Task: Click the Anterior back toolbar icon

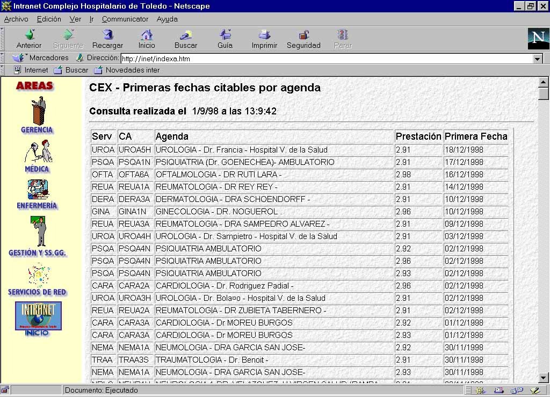Action: (29, 35)
